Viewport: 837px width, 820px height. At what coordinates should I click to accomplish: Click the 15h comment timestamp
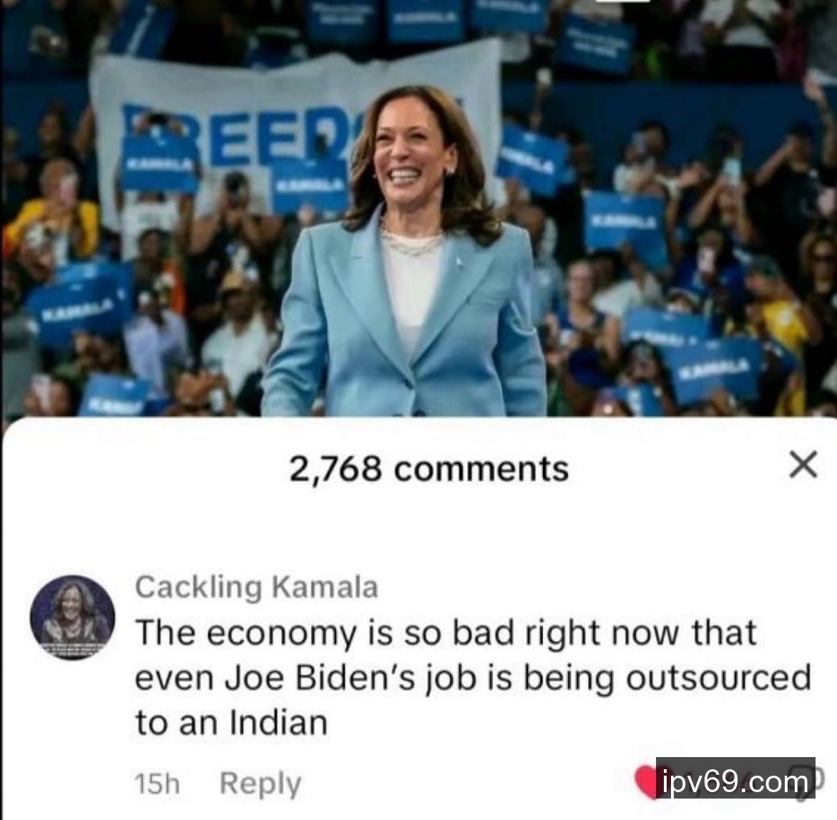157,784
